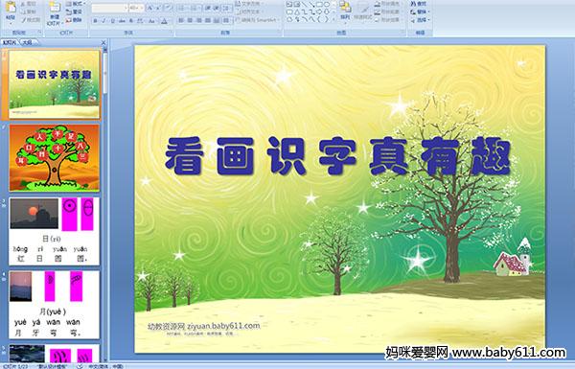The image size is (575, 369).
Task: Click the Find (查找) button
Action: point(419,4)
